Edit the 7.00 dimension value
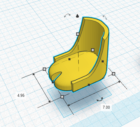This screenshot has width=140, height=127. [x=106, y=107]
